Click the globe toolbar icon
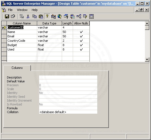This screenshot has width=151, height=140. tap(60, 16)
